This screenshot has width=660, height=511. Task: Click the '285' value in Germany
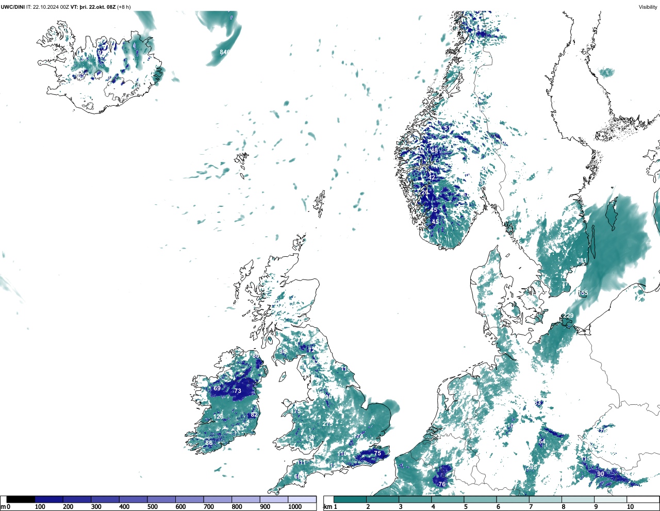point(532,467)
